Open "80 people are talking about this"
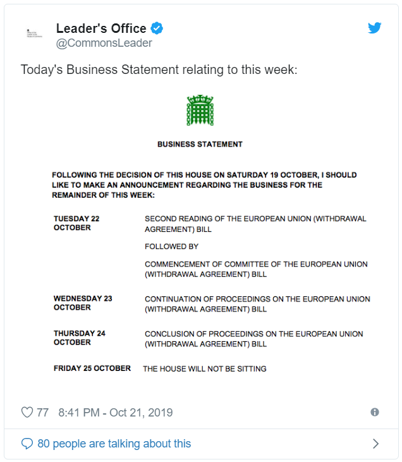 tap(114, 444)
